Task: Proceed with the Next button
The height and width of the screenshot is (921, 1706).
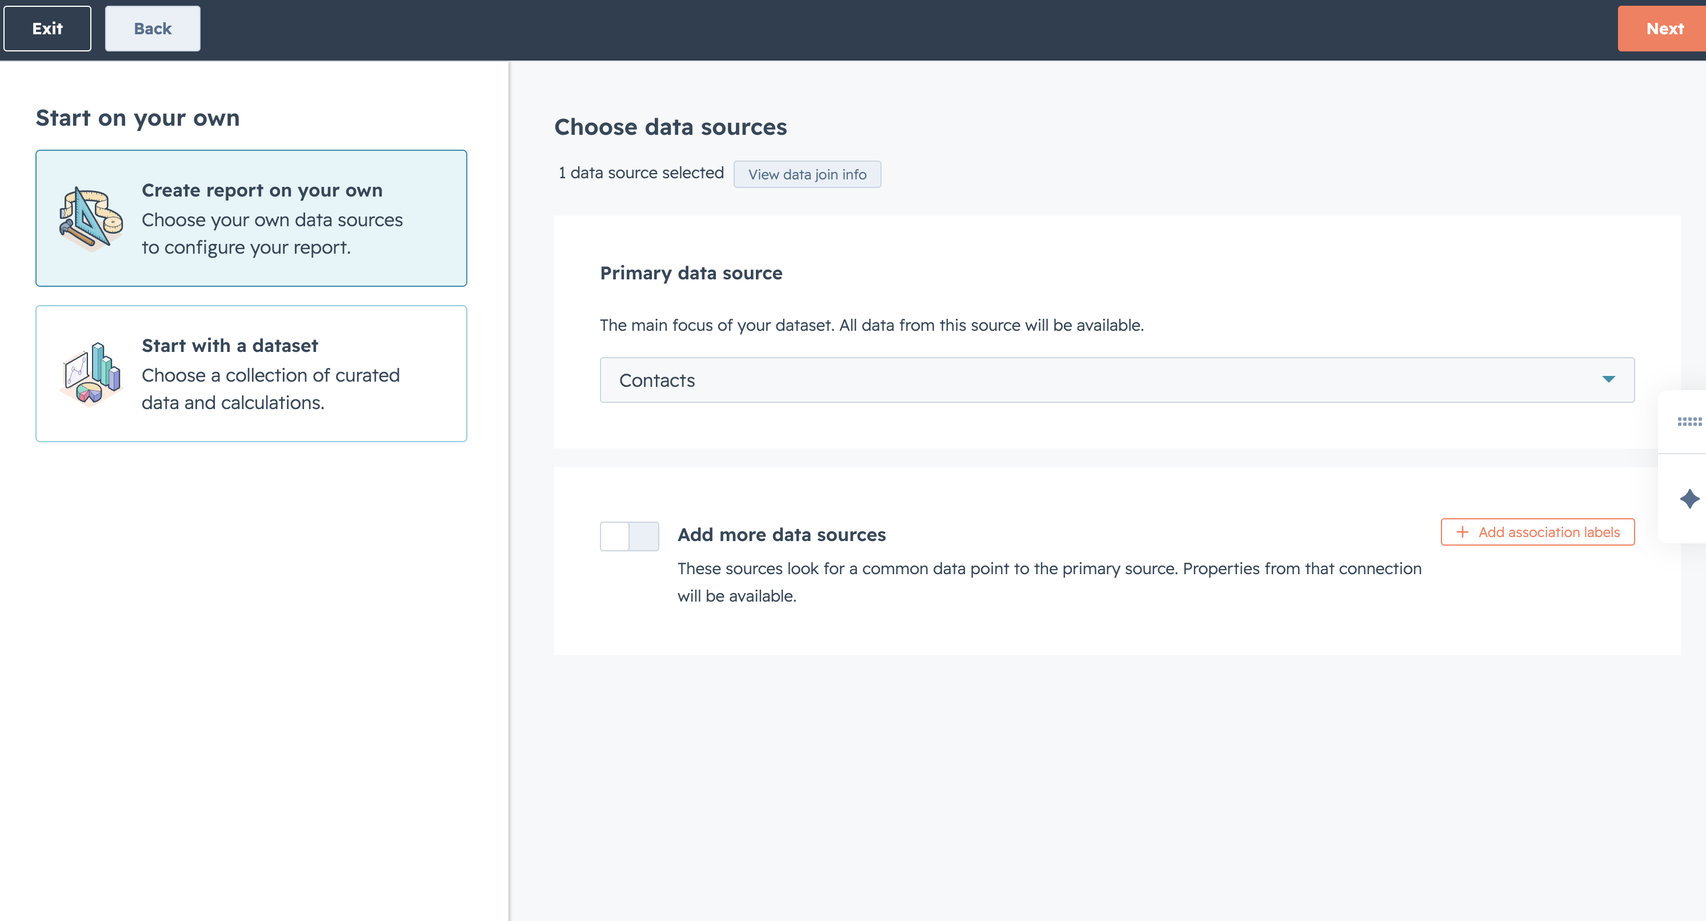Action: click(1663, 29)
